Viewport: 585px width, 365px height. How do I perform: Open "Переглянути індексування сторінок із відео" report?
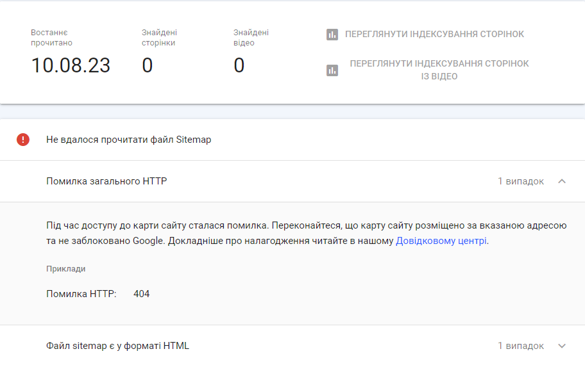click(x=439, y=70)
